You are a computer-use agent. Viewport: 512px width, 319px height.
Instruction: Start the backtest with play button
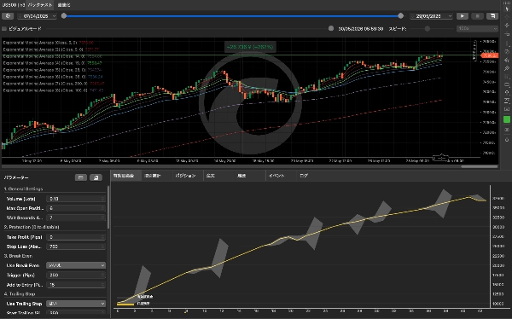click(462, 15)
